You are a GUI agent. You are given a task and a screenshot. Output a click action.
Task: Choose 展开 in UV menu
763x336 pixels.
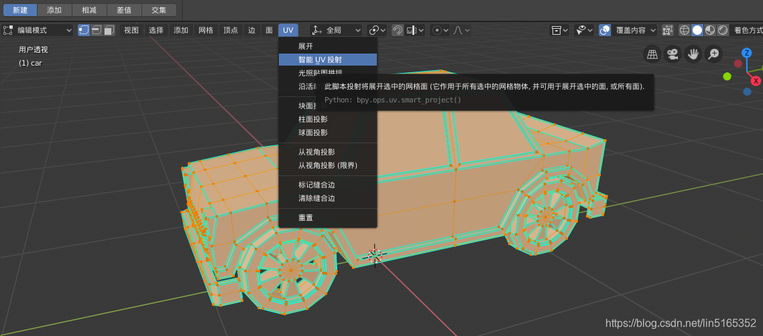(x=328, y=46)
